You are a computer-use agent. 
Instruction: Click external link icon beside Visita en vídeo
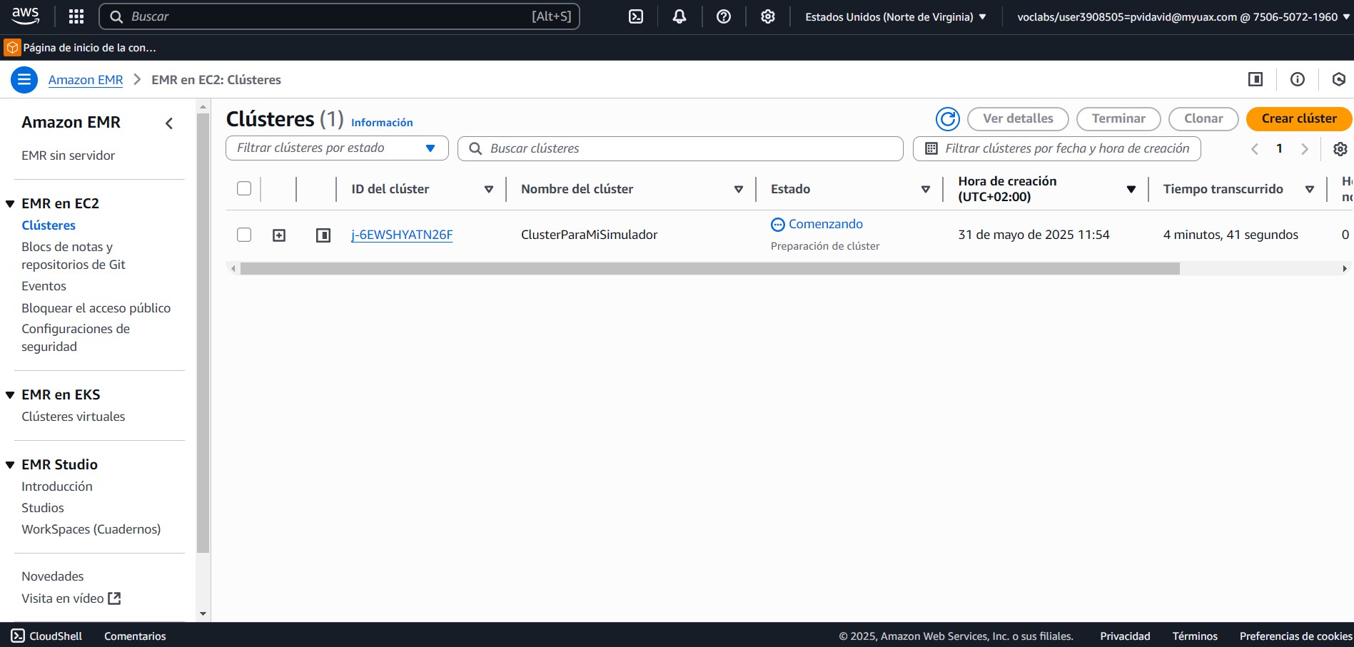coord(114,598)
